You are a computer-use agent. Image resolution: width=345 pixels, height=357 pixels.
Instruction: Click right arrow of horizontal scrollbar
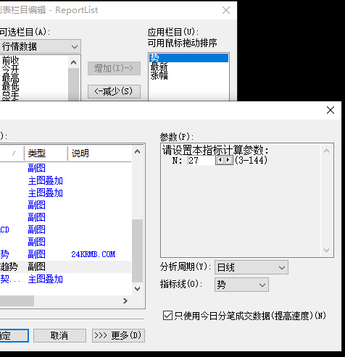click(125, 301)
